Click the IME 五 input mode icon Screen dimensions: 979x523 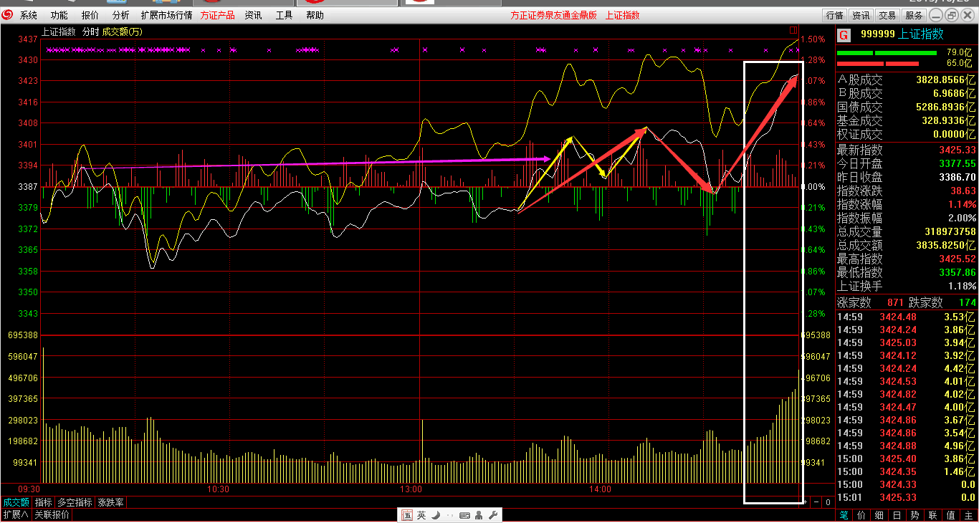tap(407, 515)
